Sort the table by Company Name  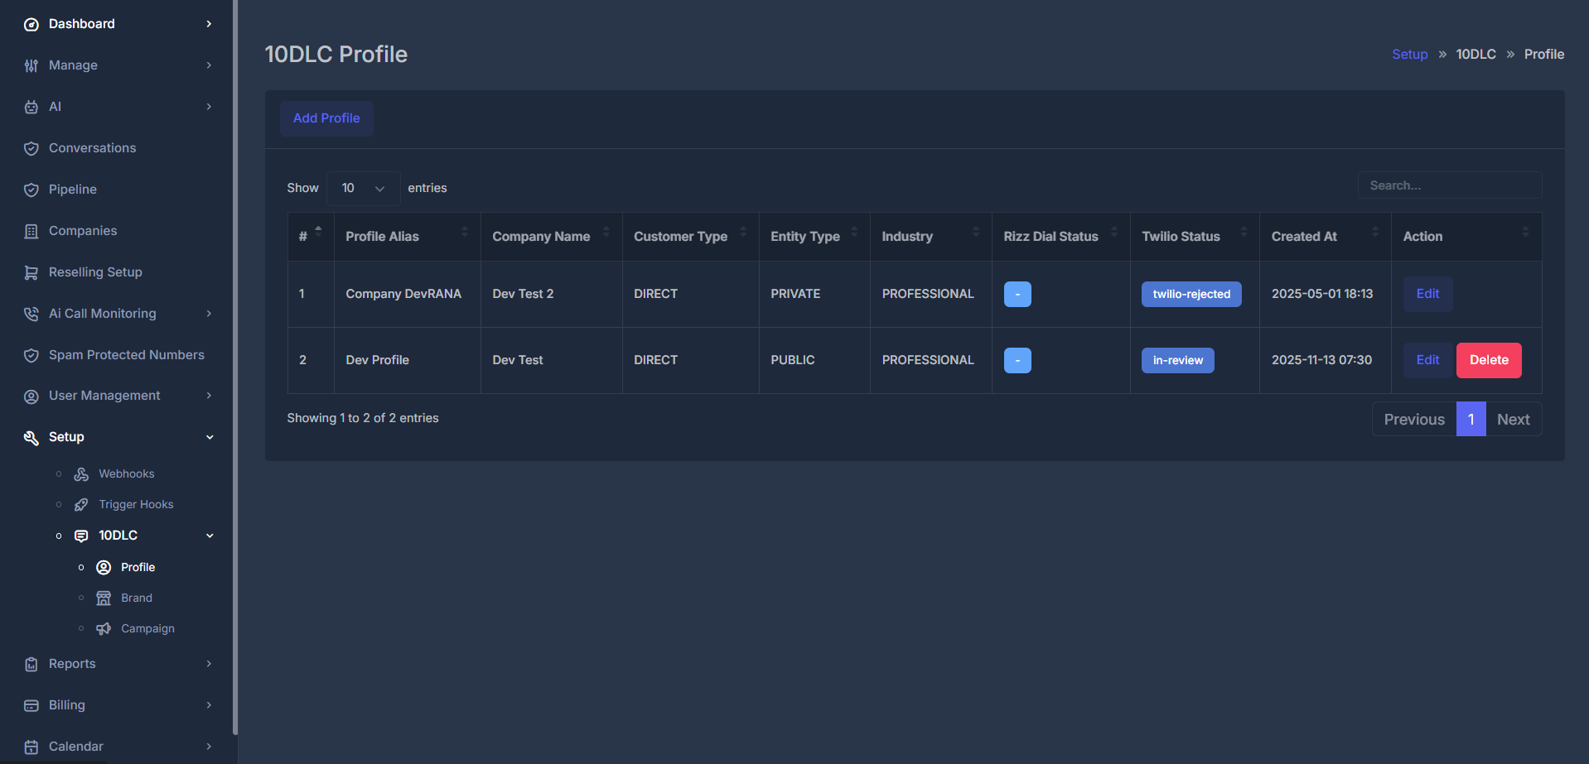click(540, 236)
